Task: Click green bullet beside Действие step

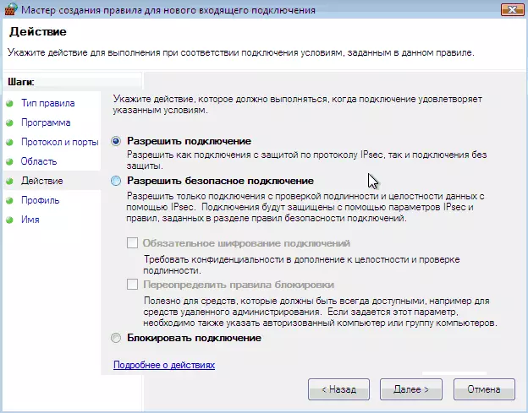Action: 9,181
